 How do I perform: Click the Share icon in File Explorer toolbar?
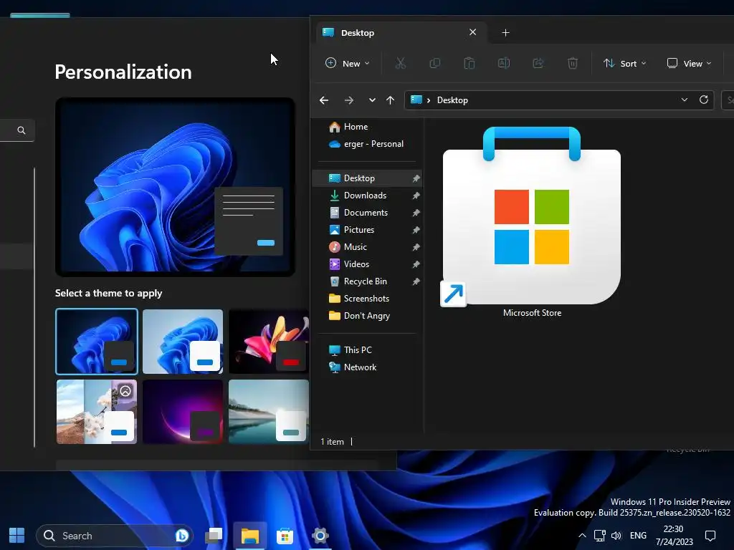[538, 63]
